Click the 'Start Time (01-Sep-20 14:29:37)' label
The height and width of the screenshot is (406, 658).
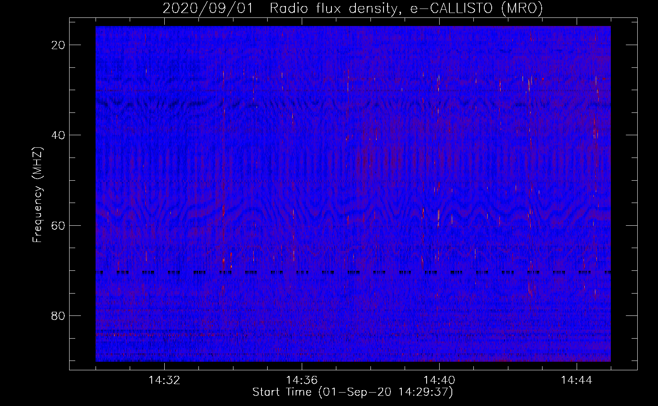tap(353, 392)
